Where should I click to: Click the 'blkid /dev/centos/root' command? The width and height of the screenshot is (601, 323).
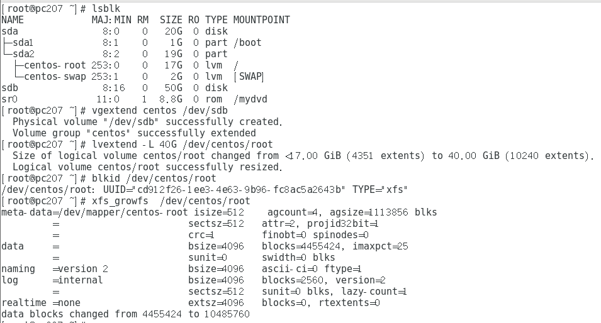point(154,178)
